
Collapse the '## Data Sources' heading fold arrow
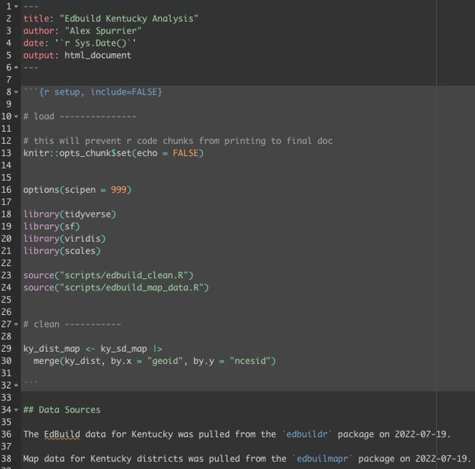click(16, 410)
